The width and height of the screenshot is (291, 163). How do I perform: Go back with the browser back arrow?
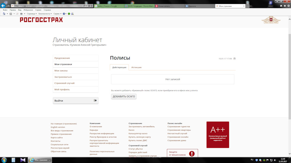(3, 6)
